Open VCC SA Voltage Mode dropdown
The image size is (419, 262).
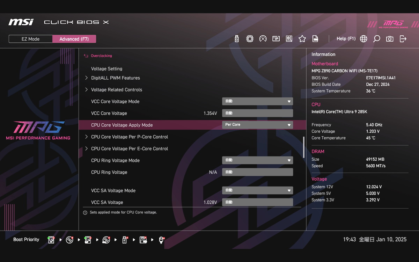pyautogui.click(x=258, y=190)
